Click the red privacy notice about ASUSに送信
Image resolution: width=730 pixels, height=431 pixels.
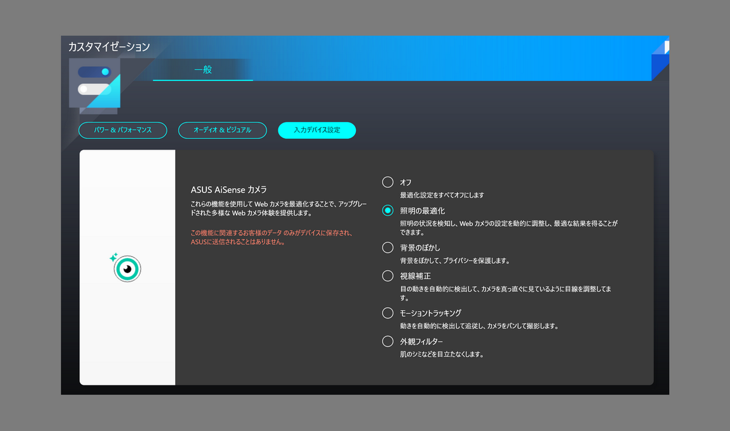pos(271,237)
